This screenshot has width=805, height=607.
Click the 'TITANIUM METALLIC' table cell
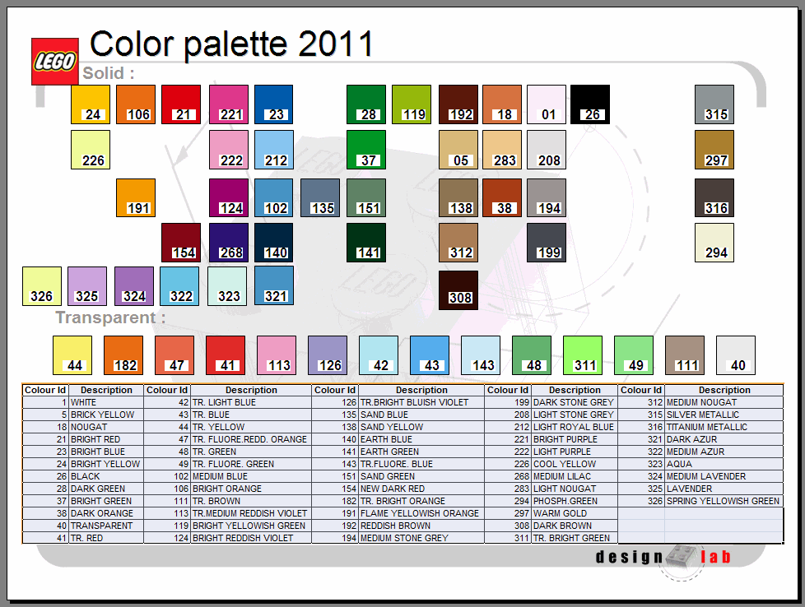[724, 427]
